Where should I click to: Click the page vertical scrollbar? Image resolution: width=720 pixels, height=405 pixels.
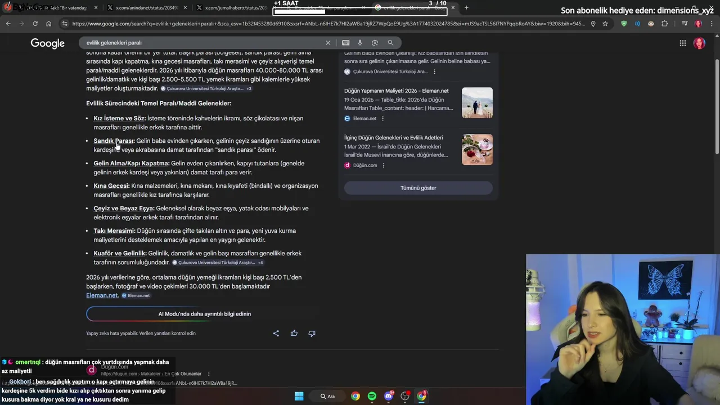(717, 107)
